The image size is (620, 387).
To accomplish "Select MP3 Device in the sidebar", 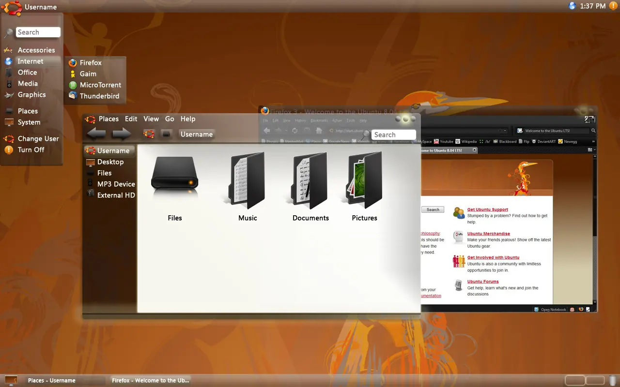I will coord(116,184).
